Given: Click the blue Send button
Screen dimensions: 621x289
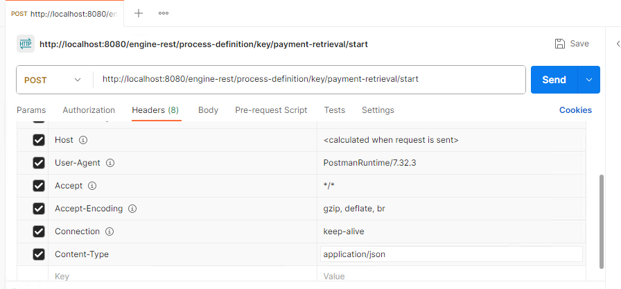Looking at the screenshot, I should click(554, 80).
